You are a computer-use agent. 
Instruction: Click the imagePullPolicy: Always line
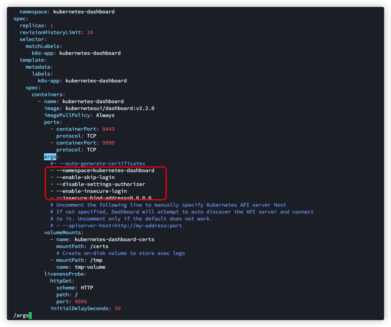click(79, 115)
